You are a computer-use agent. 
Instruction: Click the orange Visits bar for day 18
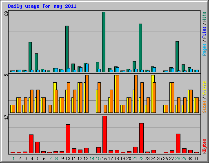pos(118,94)
